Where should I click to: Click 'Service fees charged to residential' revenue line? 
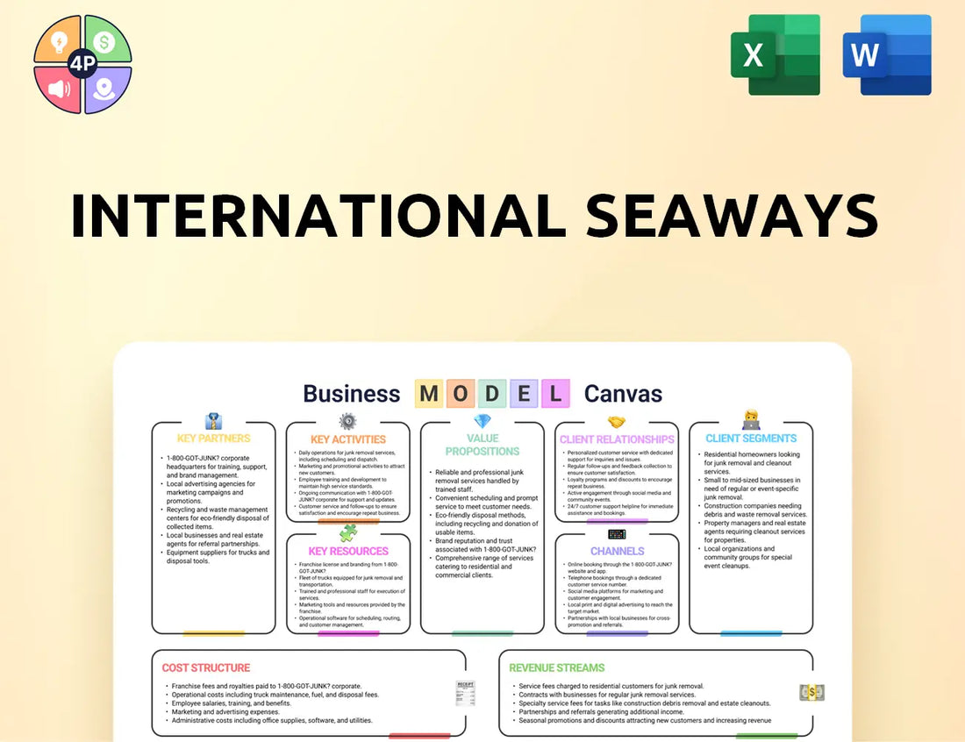pos(607,686)
